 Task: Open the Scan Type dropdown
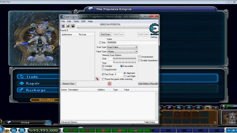122,47
